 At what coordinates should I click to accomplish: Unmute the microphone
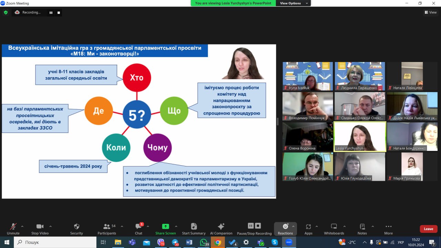(x=13, y=229)
